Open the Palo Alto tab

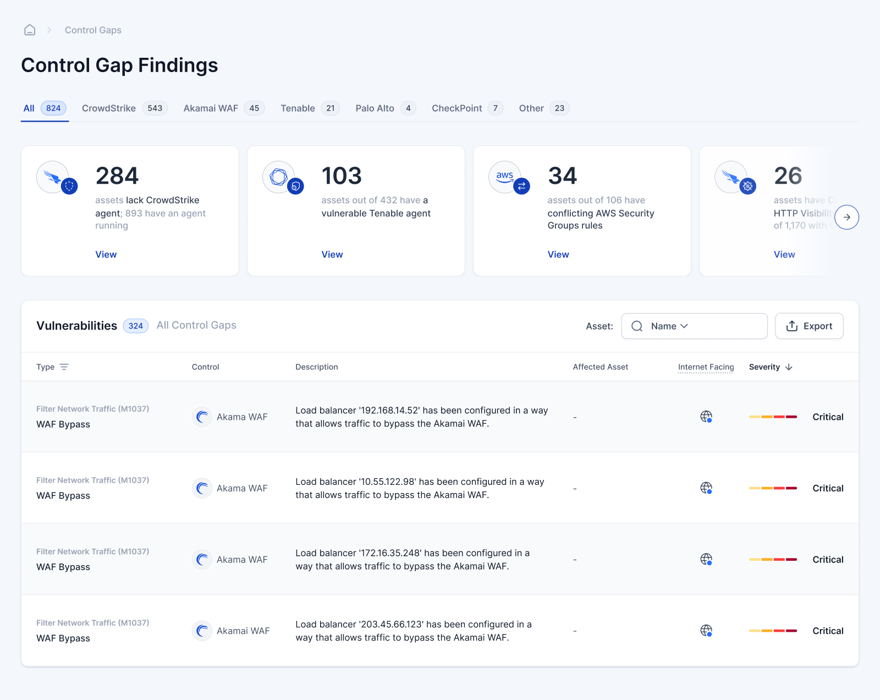(386, 108)
